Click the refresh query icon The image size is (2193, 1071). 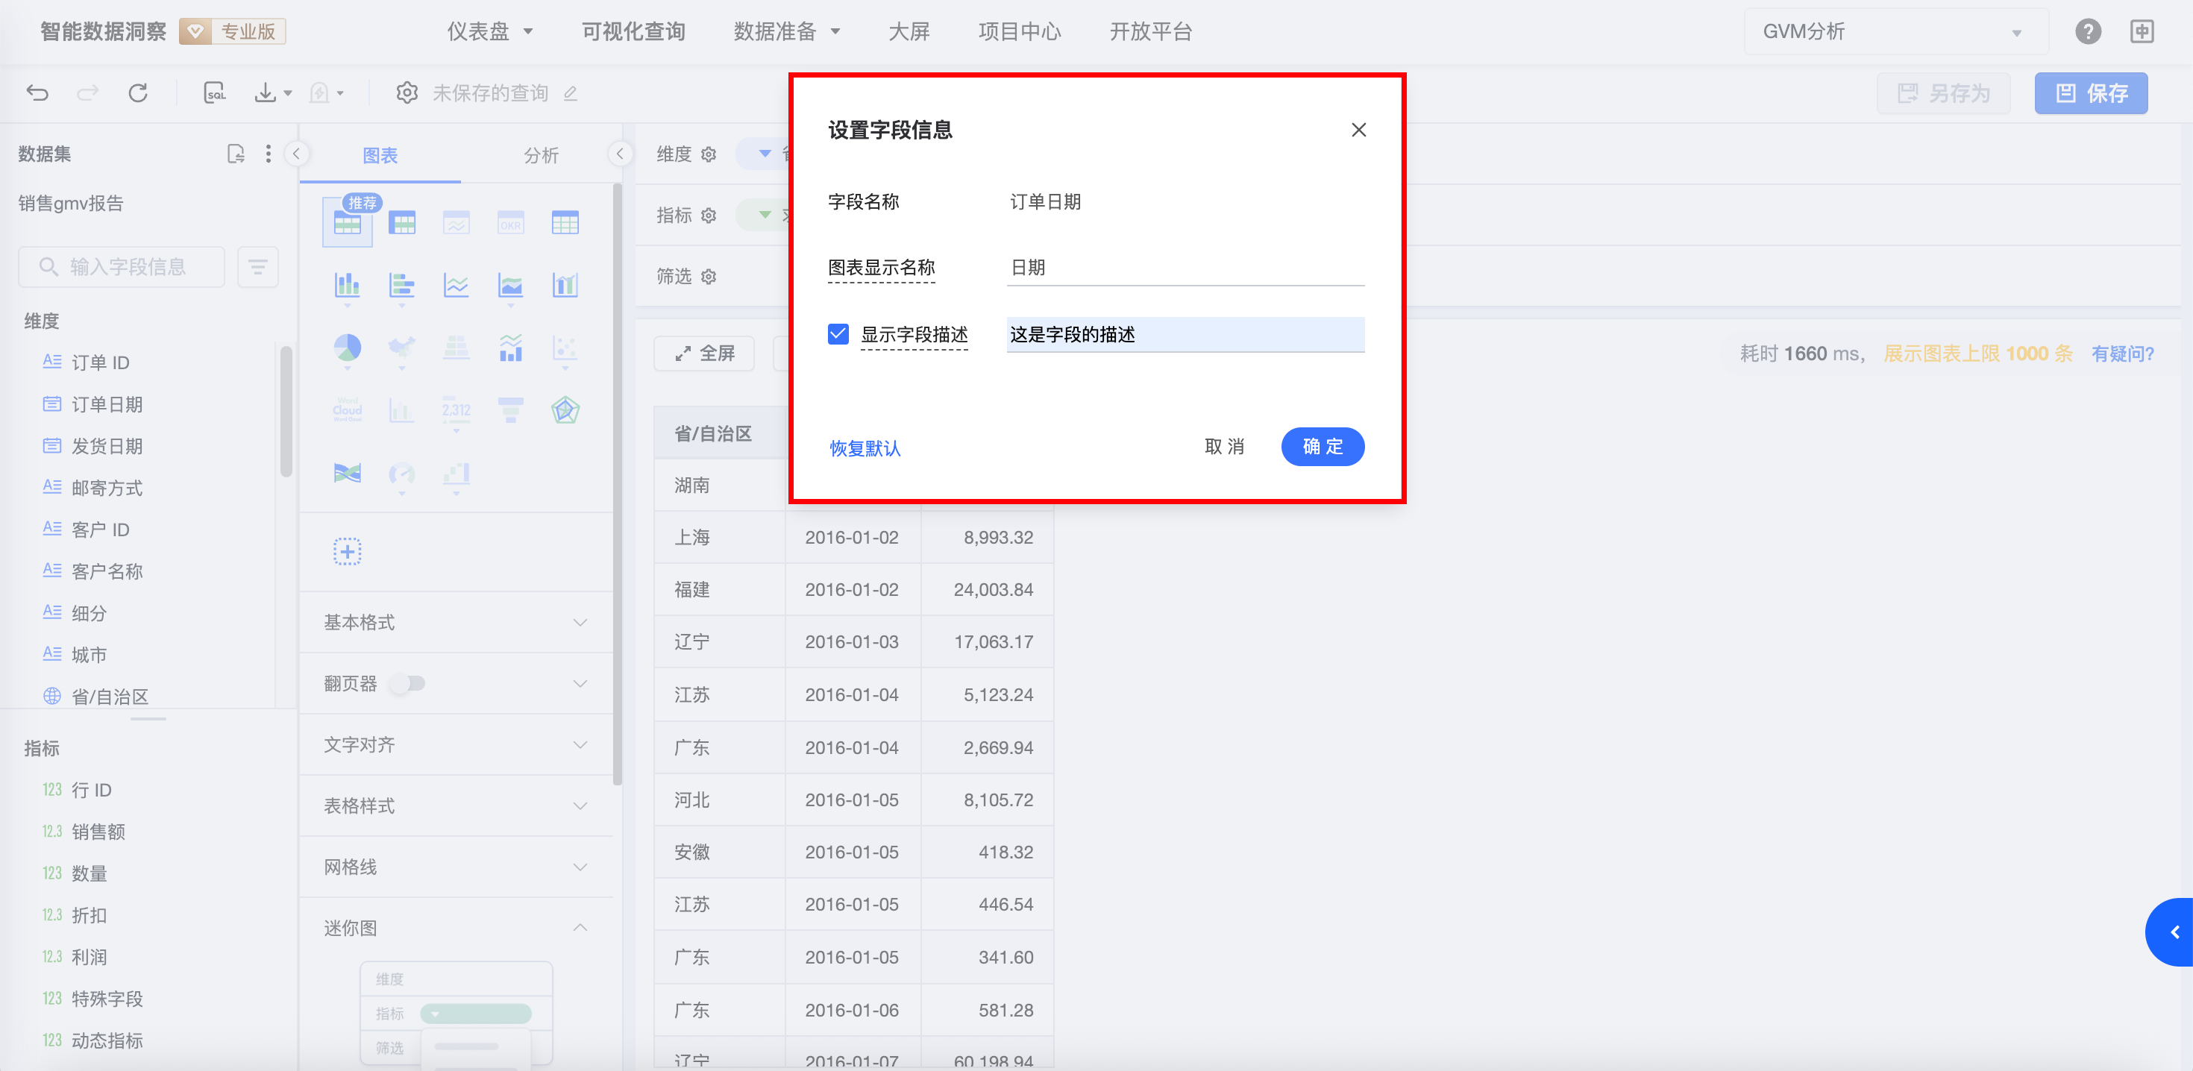coord(138,92)
